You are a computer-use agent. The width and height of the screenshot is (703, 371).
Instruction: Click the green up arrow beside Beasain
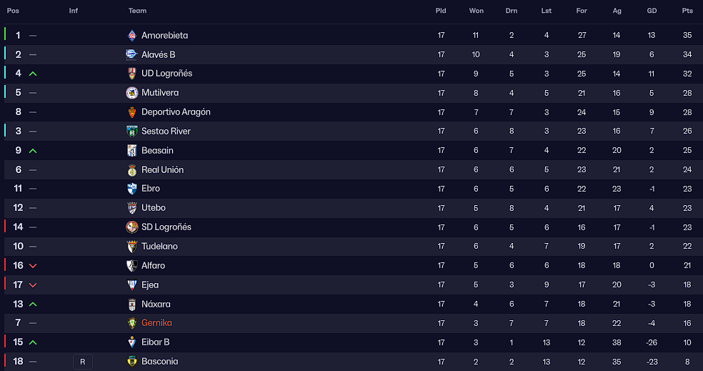33,151
